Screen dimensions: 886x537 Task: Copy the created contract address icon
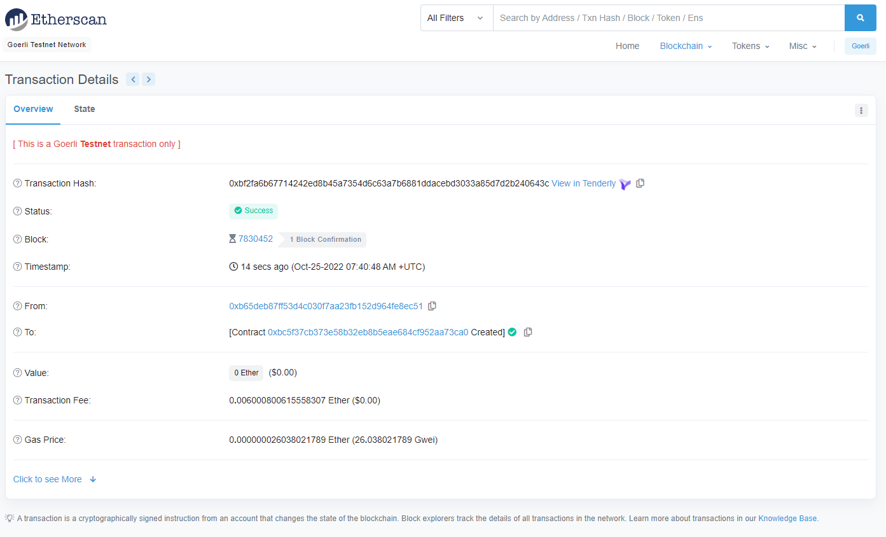[528, 331]
